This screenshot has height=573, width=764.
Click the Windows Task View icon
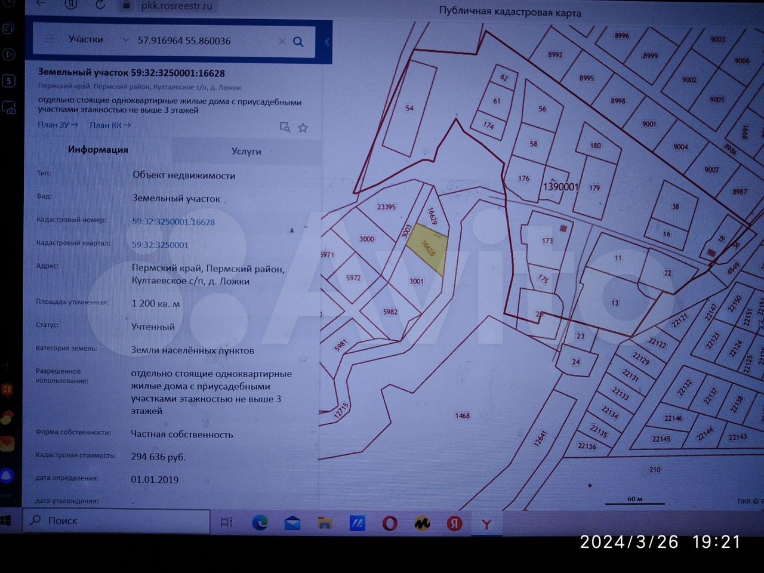point(226,522)
